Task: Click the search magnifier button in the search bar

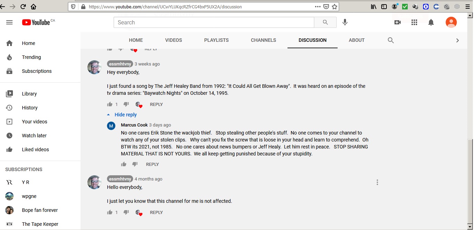Action: pyautogui.click(x=325, y=22)
